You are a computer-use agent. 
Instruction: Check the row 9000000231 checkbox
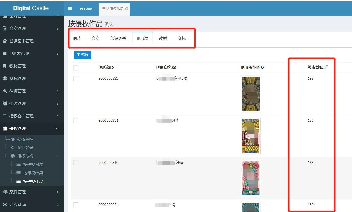coord(76,121)
